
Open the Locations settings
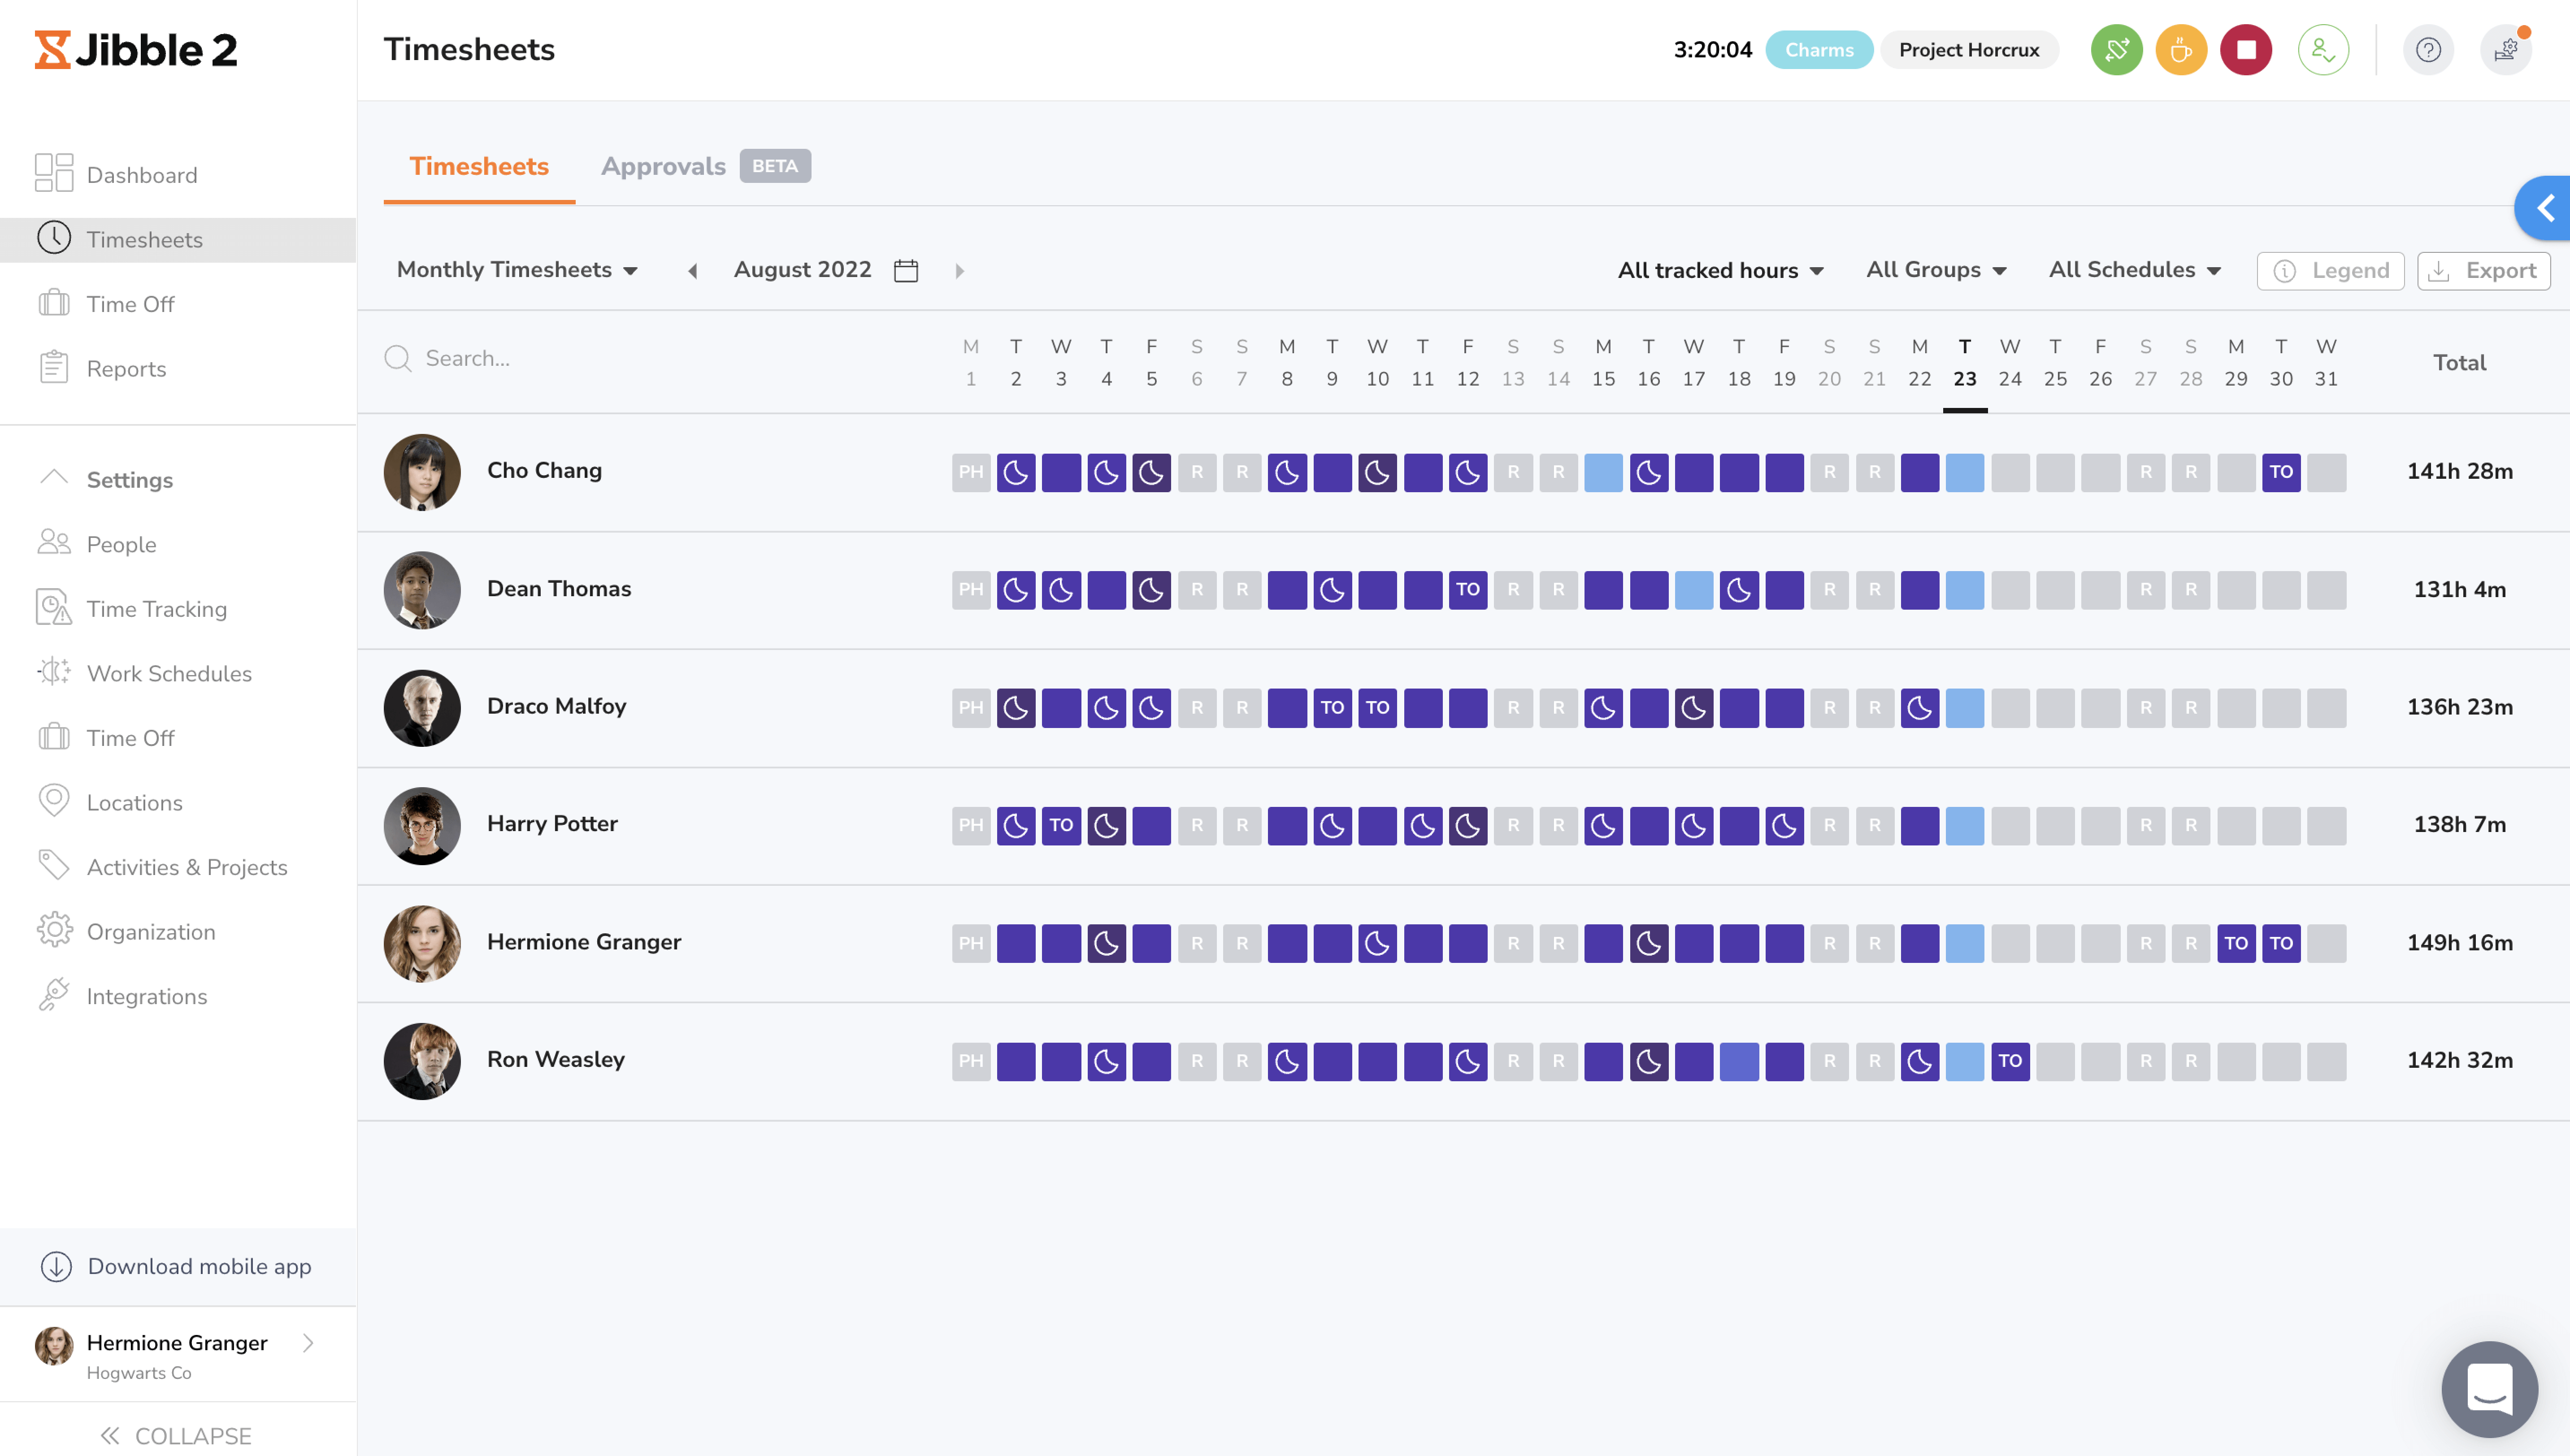point(134,802)
